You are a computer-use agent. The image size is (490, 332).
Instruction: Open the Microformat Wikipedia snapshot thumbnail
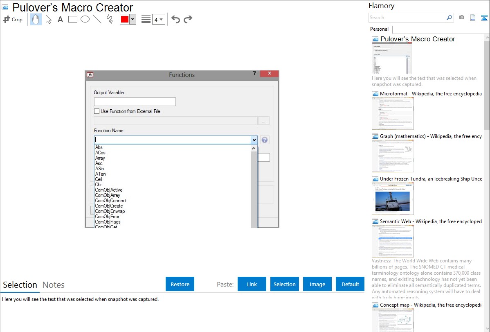(x=393, y=113)
